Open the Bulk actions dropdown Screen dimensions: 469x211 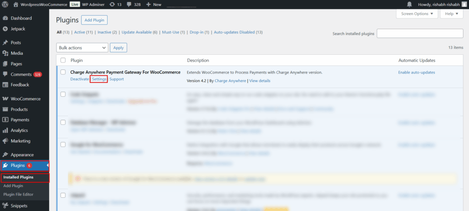click(x=82, y=47)
